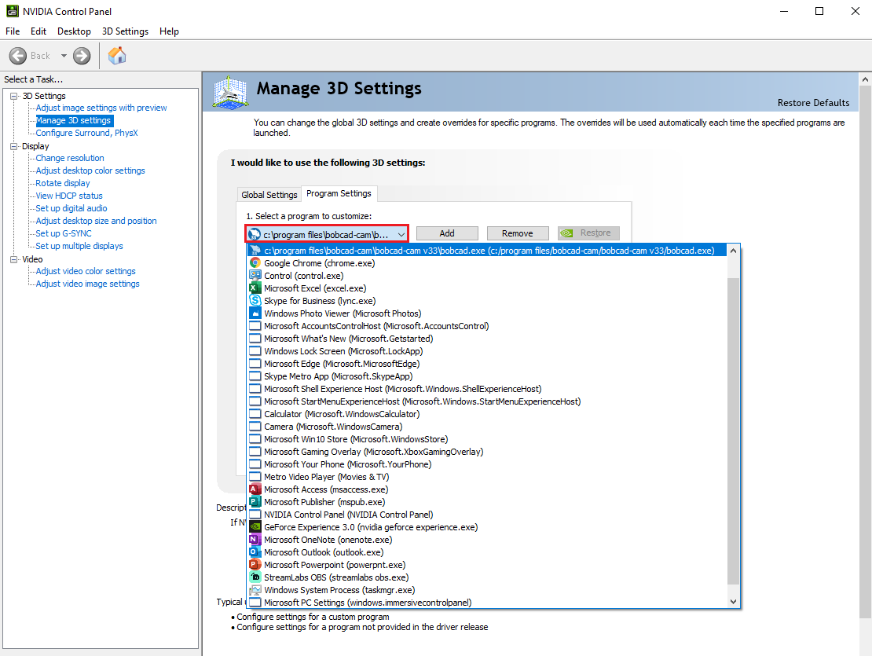Screen dimensions: 872x656
Task: Click the Windows Photo Viewer icon
Action: 255,313
